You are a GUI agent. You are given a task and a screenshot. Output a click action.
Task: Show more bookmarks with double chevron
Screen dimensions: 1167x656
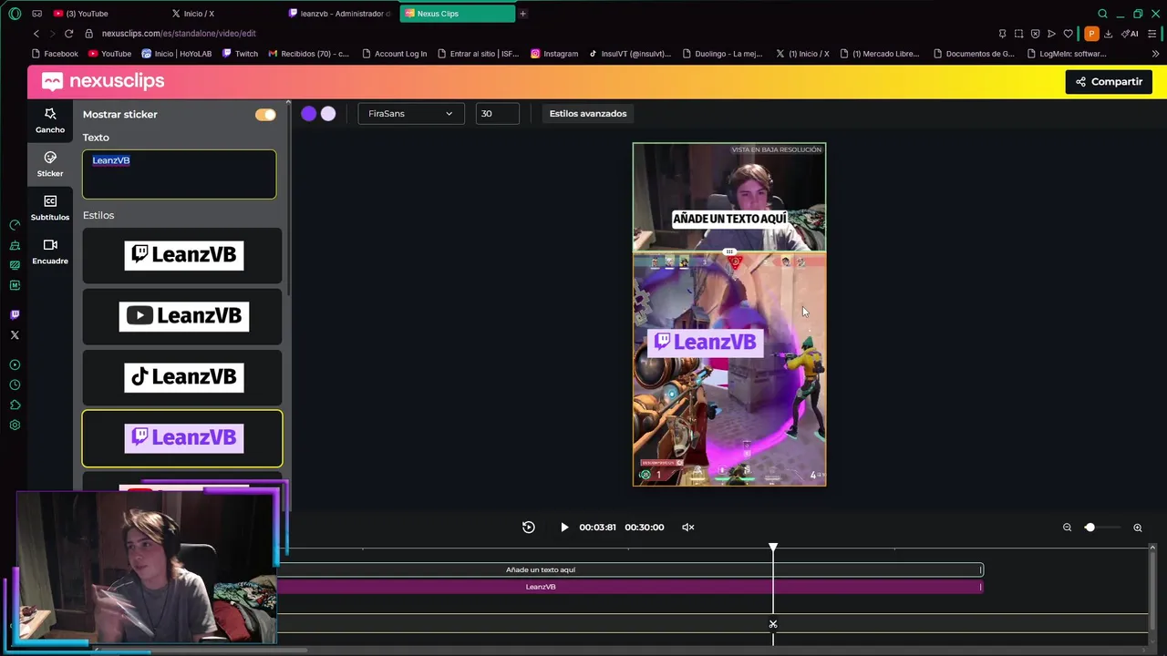[1155, 54]
